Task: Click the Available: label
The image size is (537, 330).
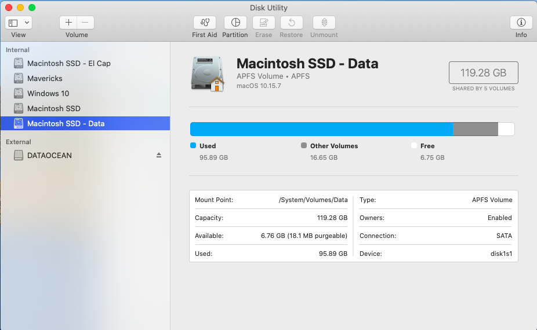Action: point(209,236)
